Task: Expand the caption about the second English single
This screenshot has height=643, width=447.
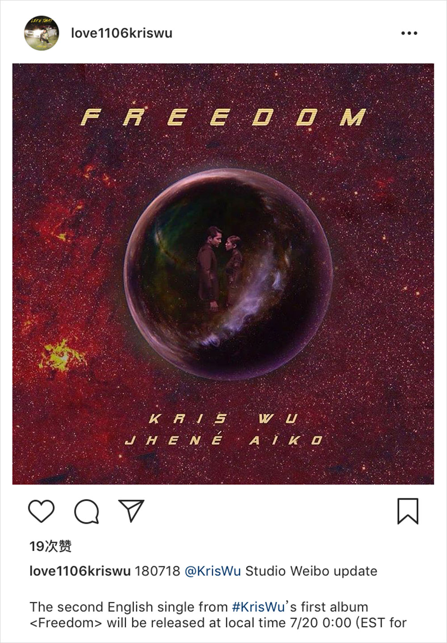Action: point(218,614)
